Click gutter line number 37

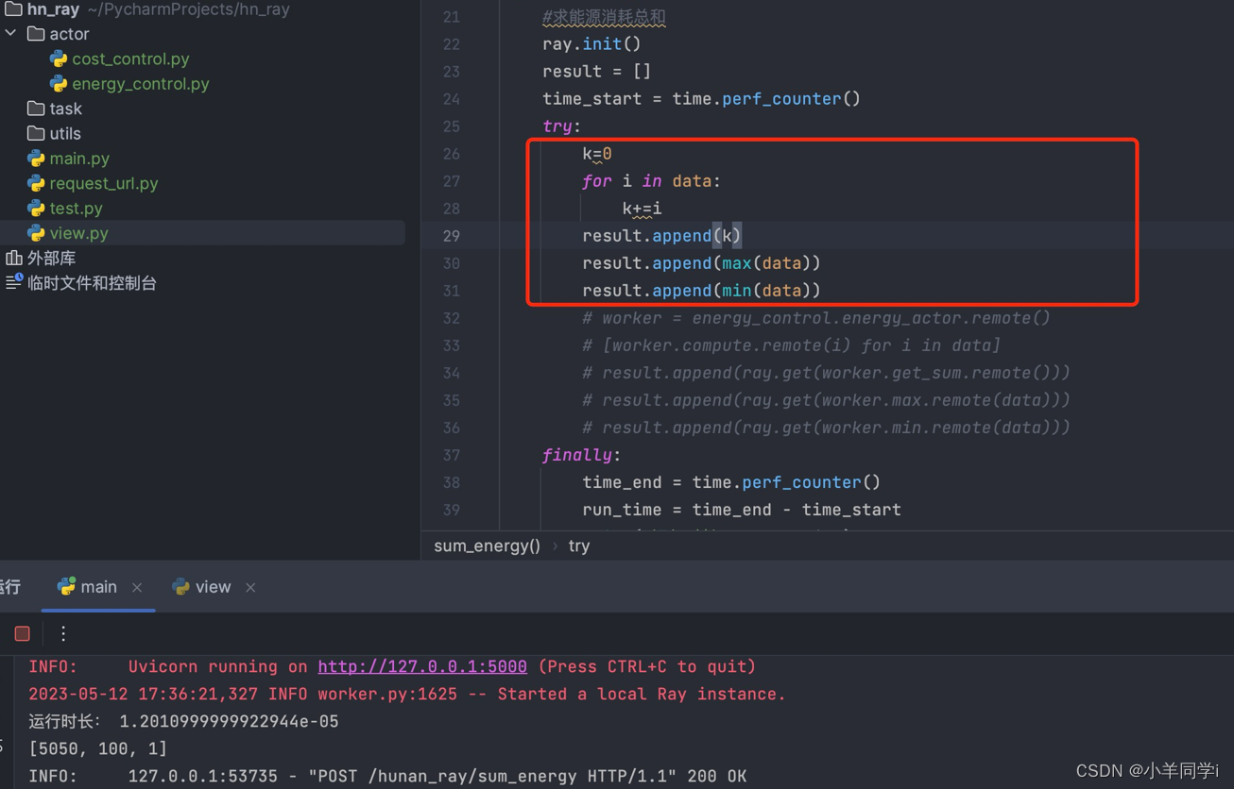(x=452, y=455)
